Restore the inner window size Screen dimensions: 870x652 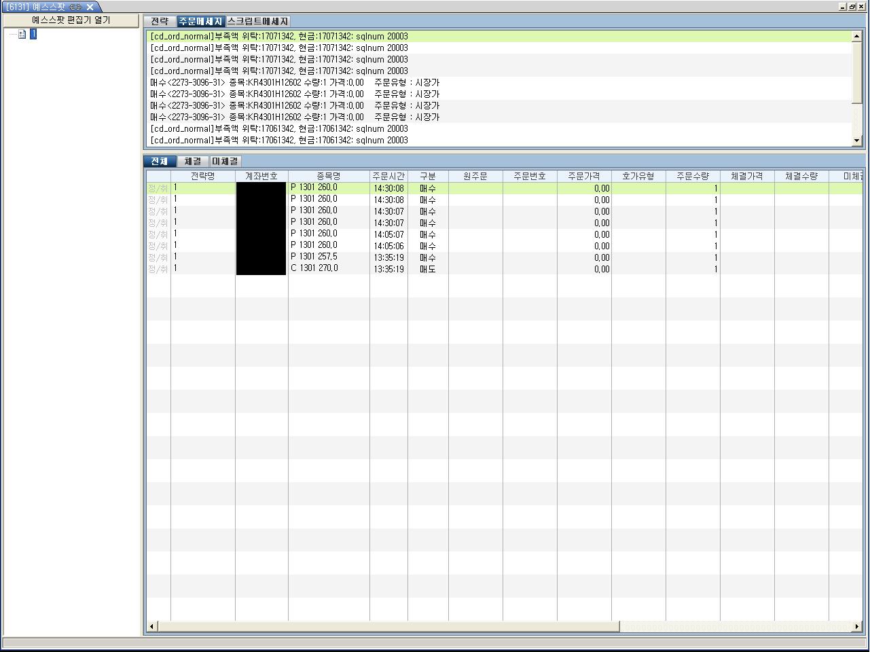coord(852,7)
